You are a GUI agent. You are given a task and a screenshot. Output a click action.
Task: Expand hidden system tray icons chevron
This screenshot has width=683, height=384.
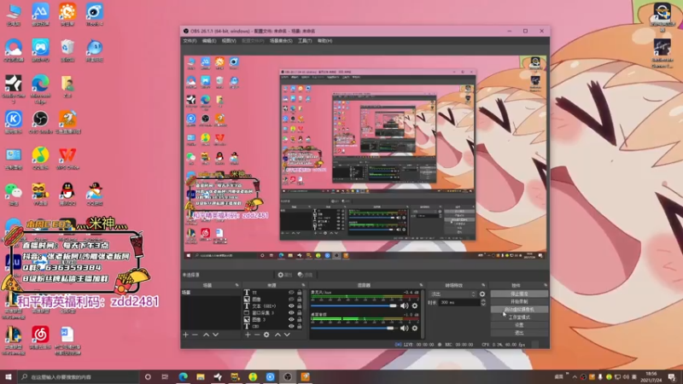tap(575, 377)
